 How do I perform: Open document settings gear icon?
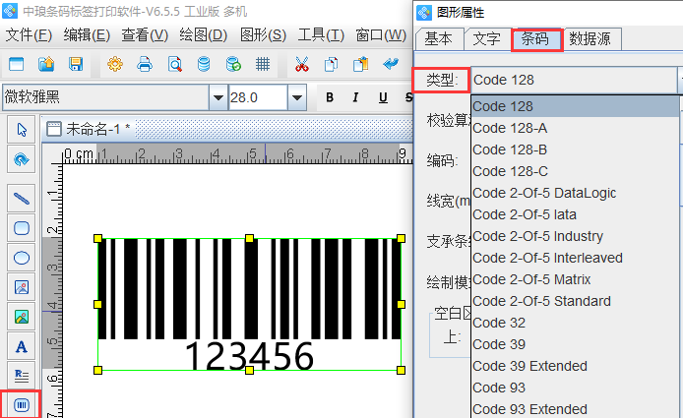(x=115, y=65)
